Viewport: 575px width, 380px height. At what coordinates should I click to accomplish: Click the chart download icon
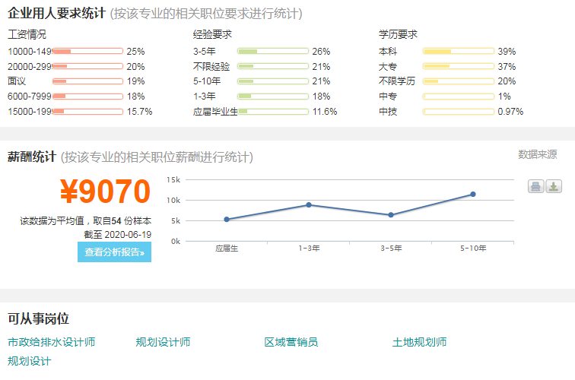[554, 186]
